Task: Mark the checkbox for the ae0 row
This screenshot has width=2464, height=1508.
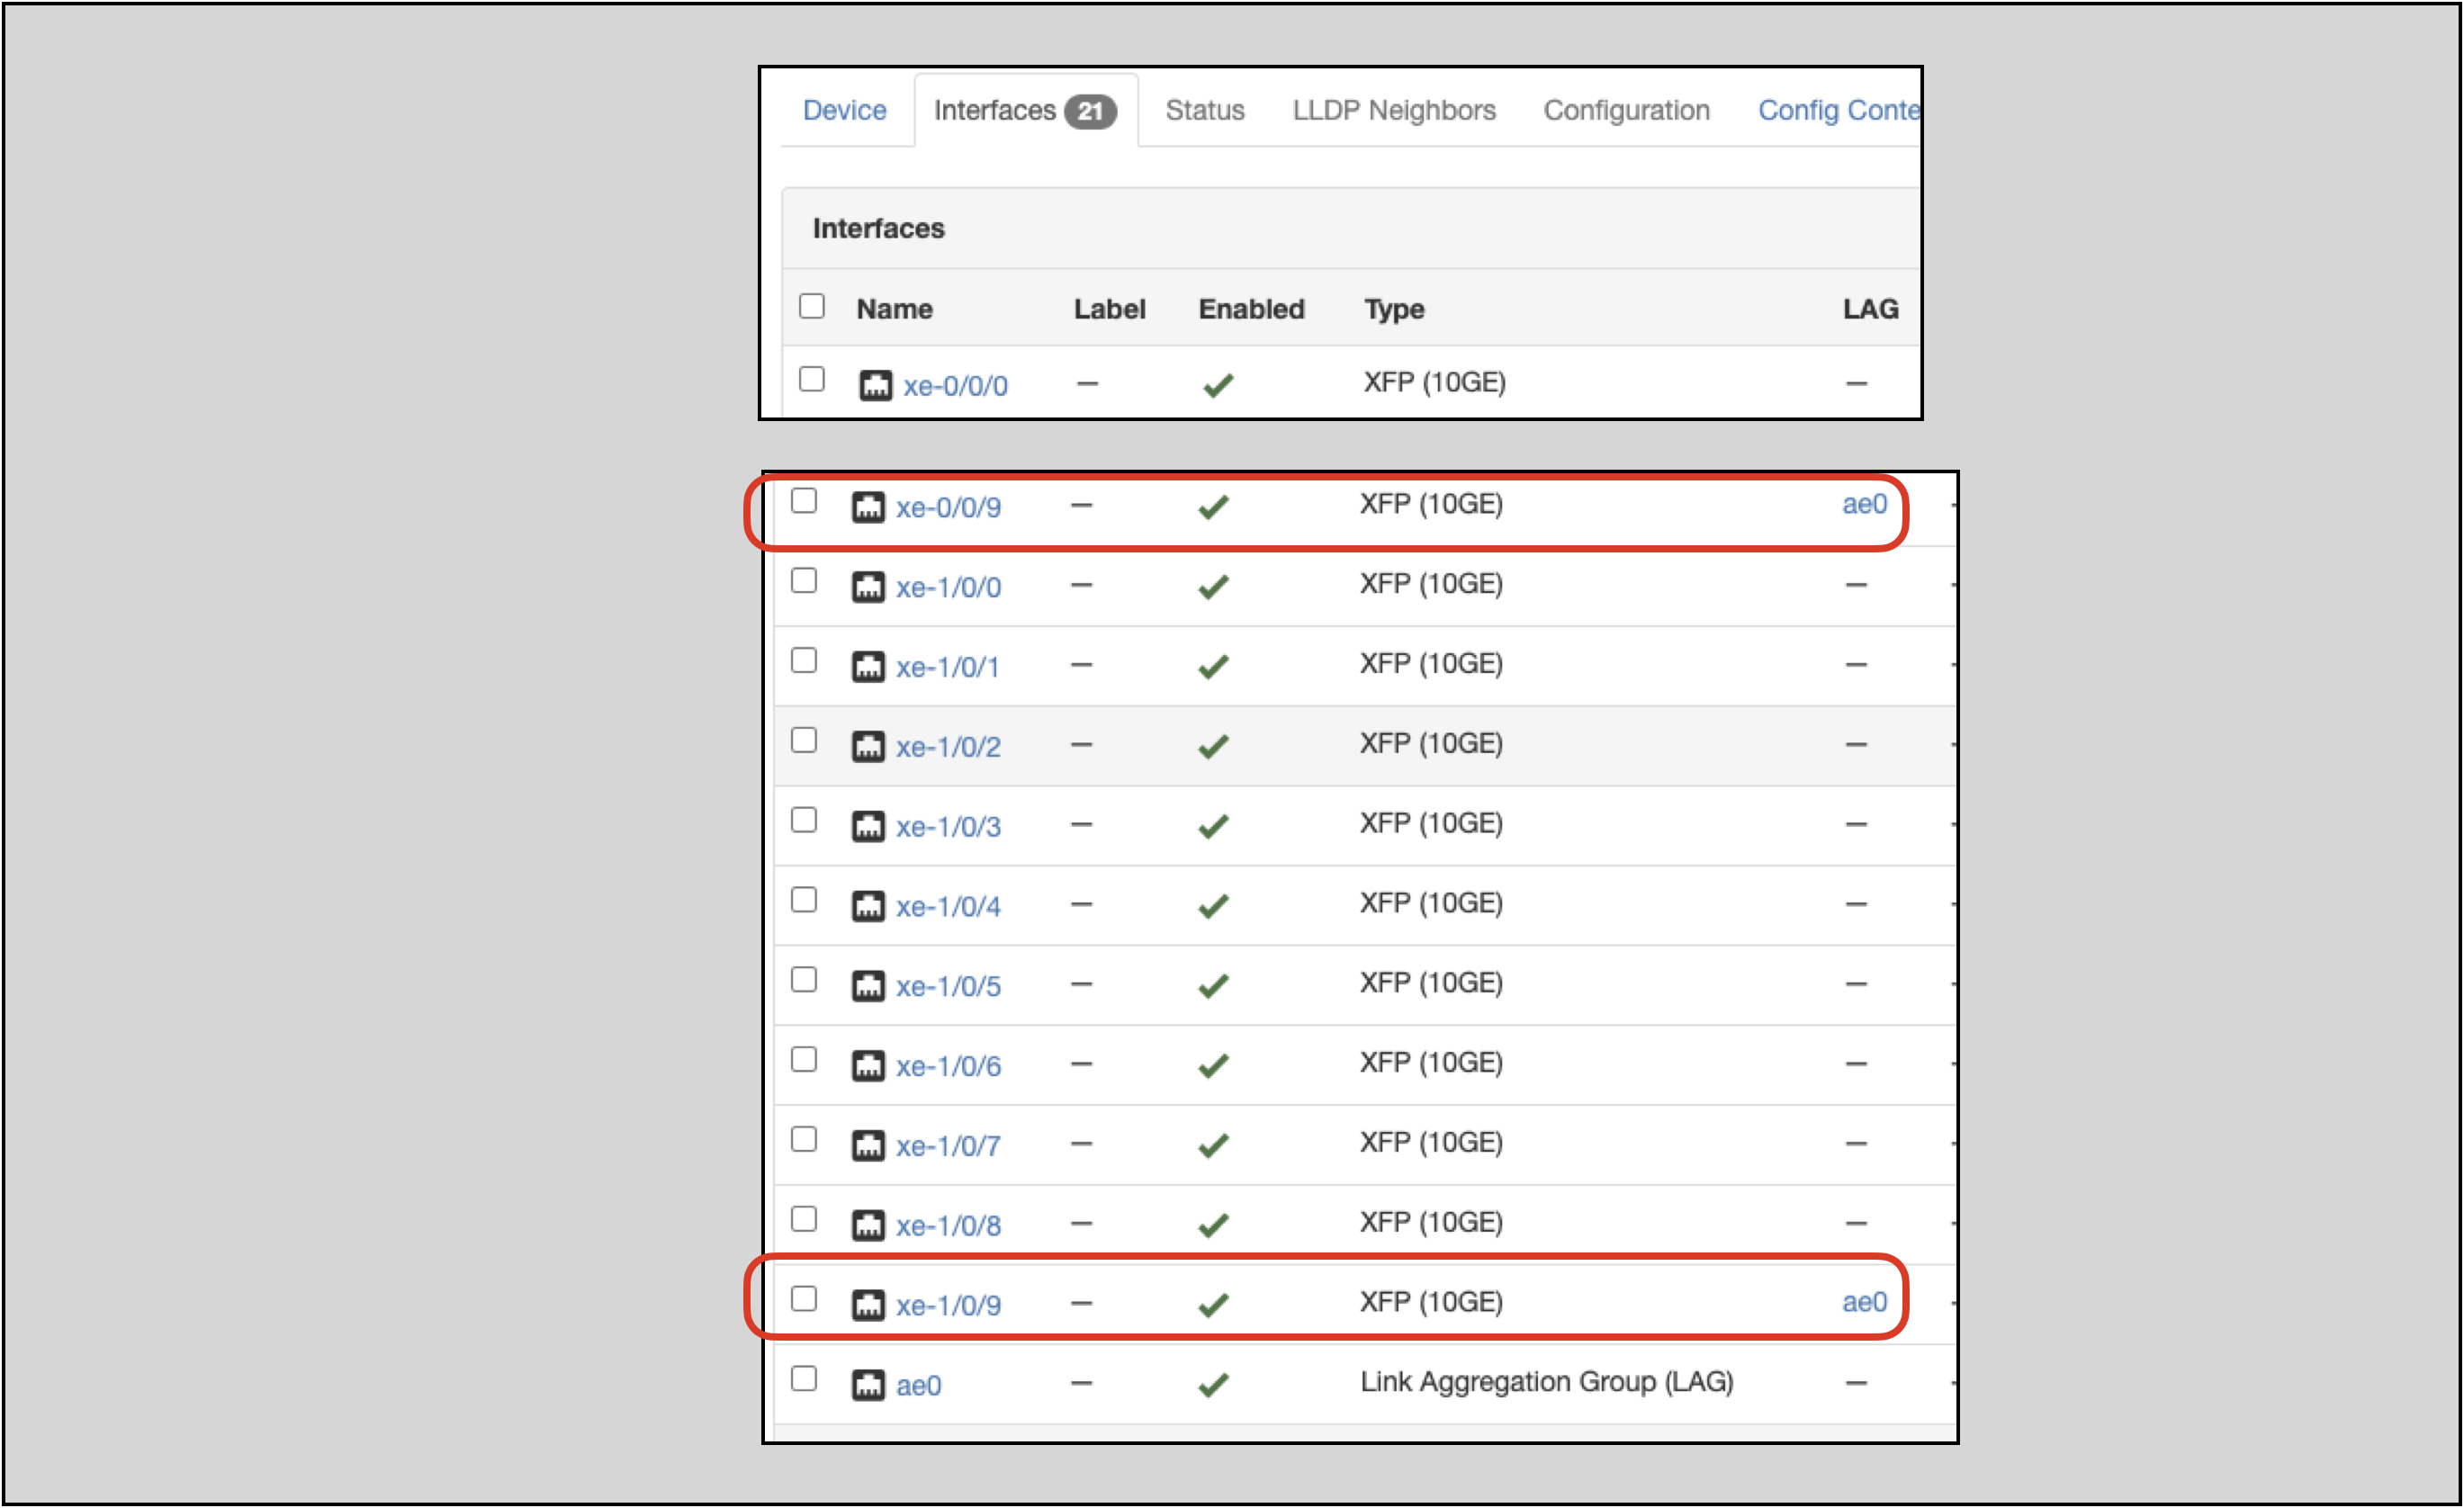Action: pos(803,1378)
